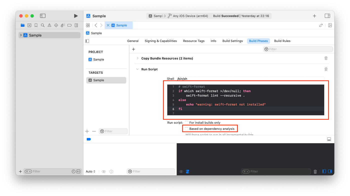This screenshot has height=196, width=350.
Task: Click the variables Quick Look eye
Action: (104, 171)
